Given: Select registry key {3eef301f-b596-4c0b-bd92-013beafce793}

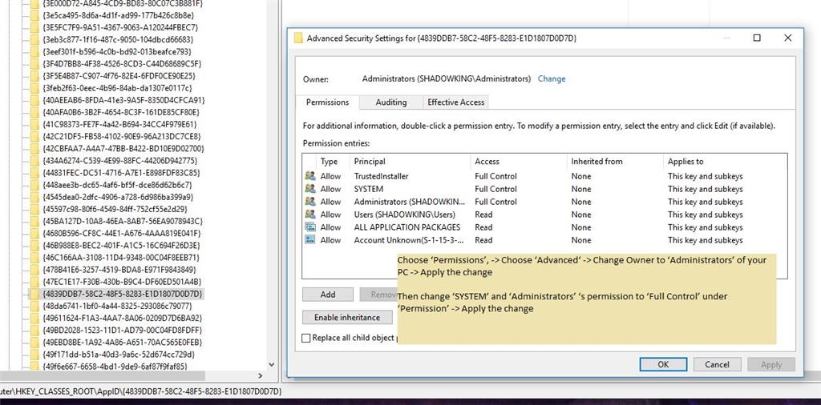Looking at the screenshot, I should coord(117,52).
